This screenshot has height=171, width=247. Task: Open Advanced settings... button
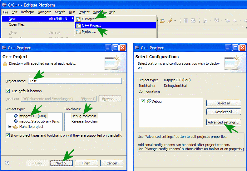(x=224, y=122)
